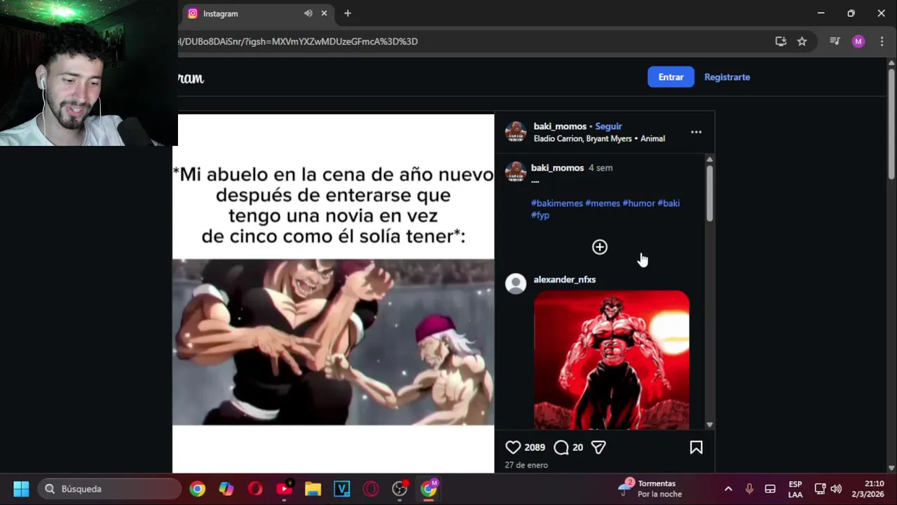The height and width of the screenshot is (505, 897).
Task: Open baki_momos profile from post header
Action: 560,126
